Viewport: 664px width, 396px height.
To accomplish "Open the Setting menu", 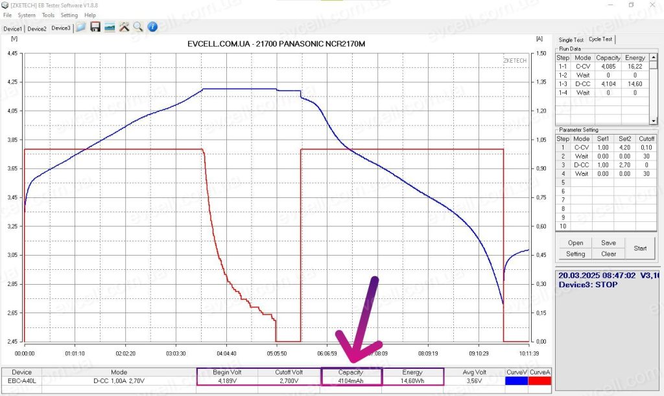I will 69,15.
